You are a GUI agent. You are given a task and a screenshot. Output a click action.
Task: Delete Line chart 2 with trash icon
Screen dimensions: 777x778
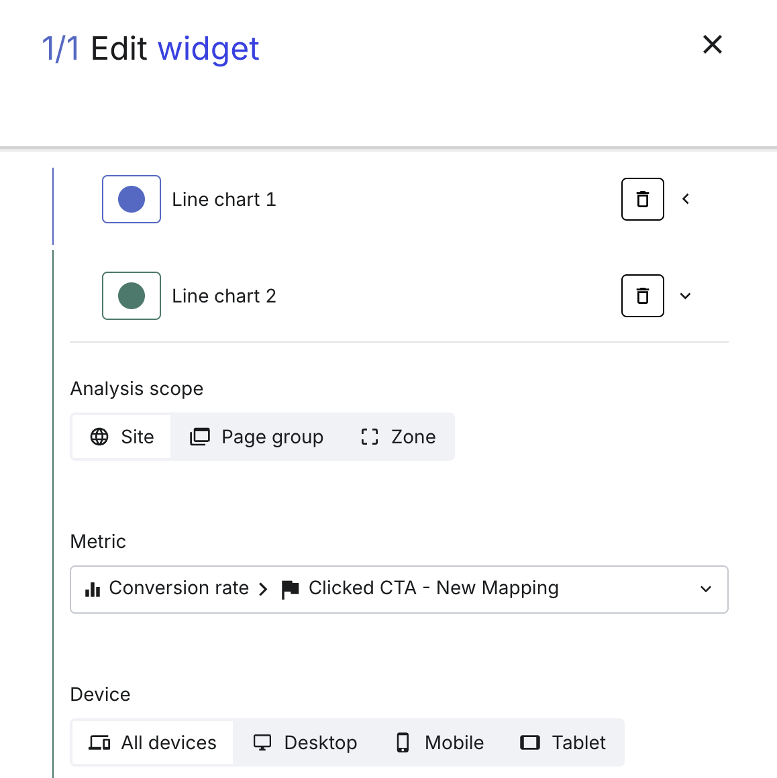tap(642, 296)
